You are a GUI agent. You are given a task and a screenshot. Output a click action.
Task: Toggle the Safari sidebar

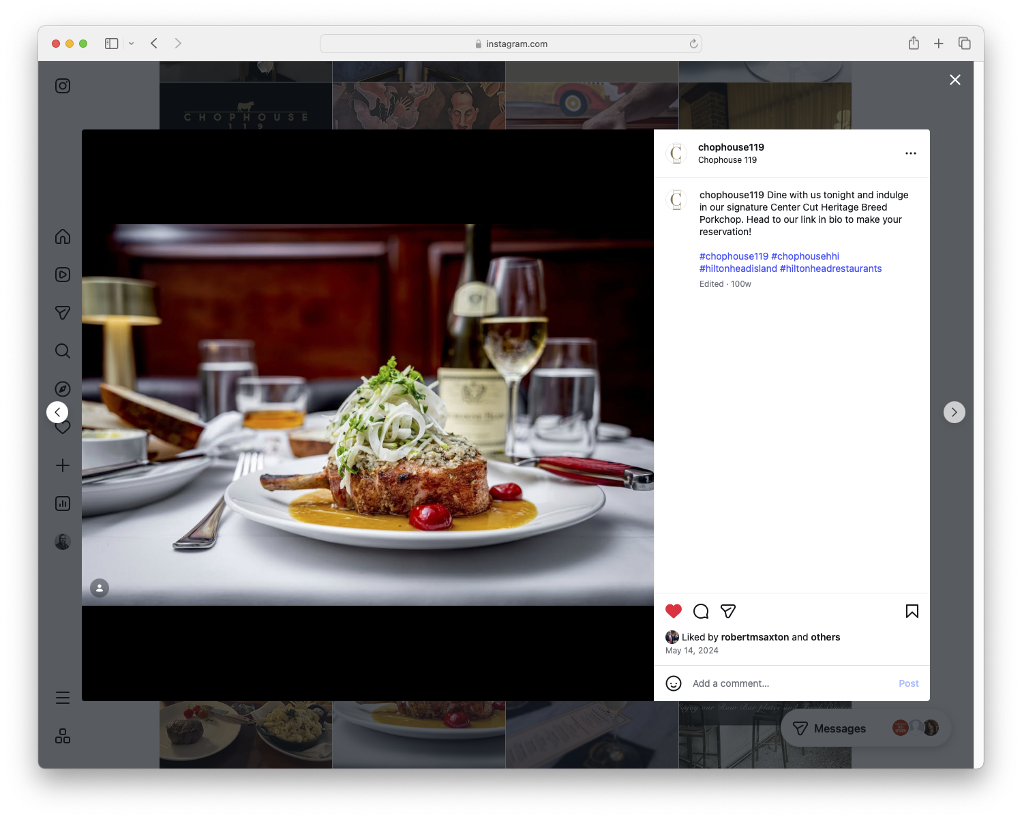pos(110,43)
